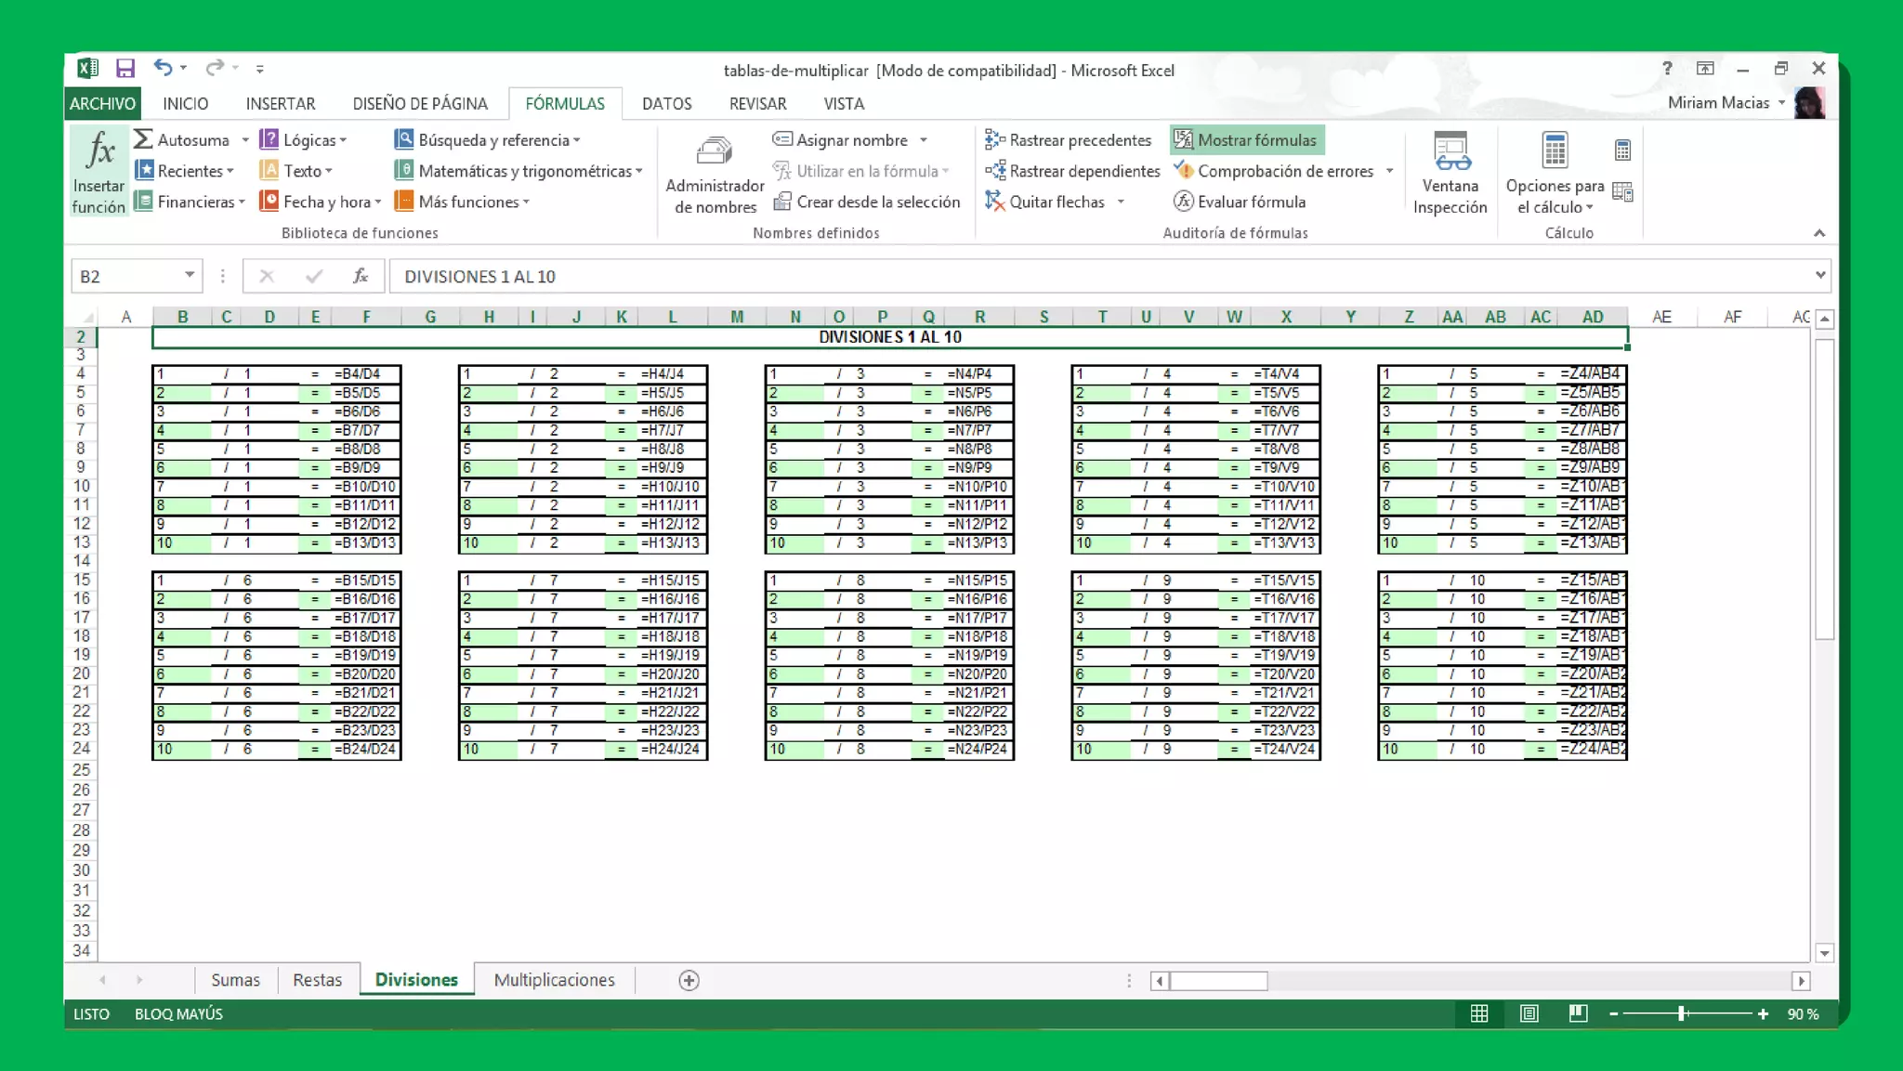Switch to the Multiplicaciones sheet tab
Image resolution: width=1903 pixels, height=1071 pixels.
(554, 980)
